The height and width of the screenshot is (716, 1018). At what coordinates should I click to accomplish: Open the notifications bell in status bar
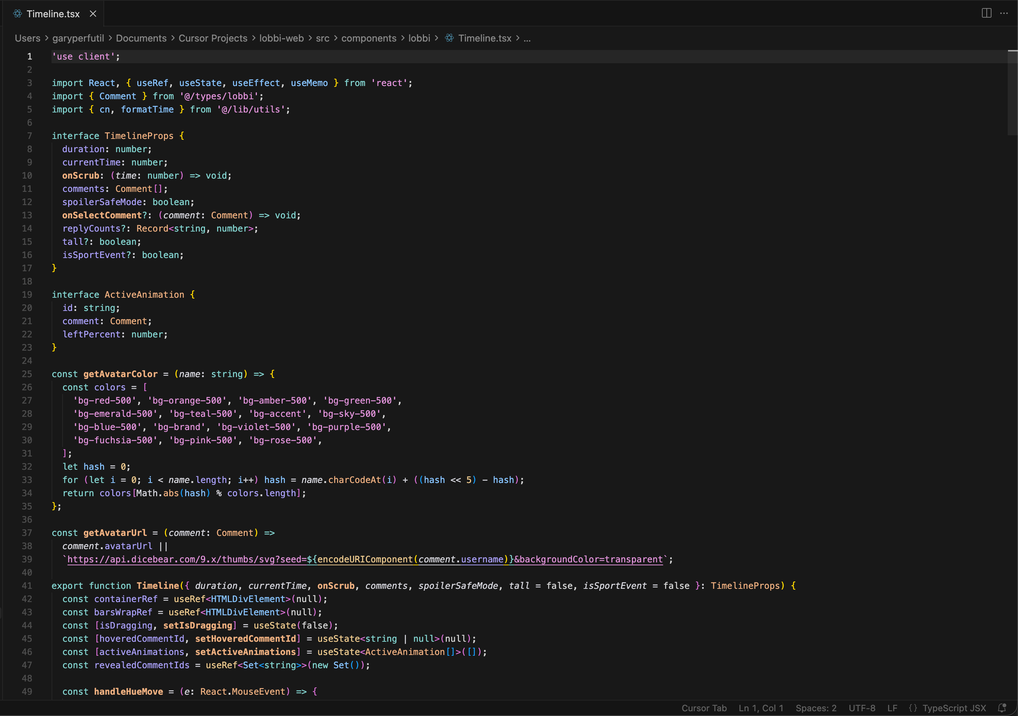pos(1002,708)
